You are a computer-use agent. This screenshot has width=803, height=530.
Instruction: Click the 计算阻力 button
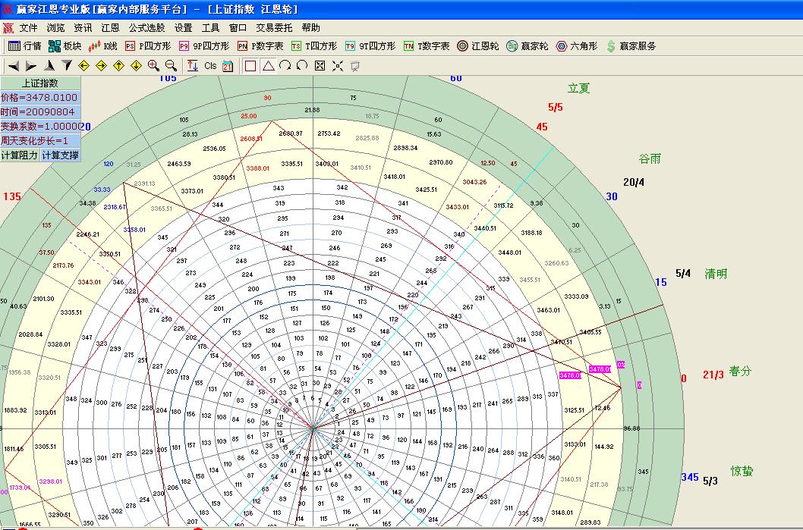(19, 155)
